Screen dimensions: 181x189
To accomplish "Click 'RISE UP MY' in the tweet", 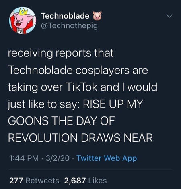I will 113,104.
